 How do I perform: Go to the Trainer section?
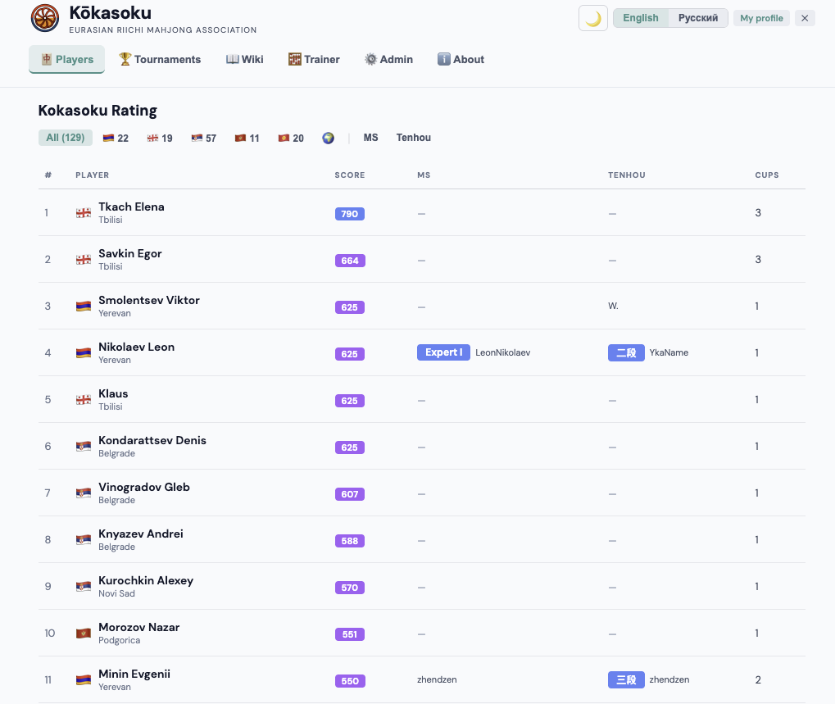coord(314,60)
